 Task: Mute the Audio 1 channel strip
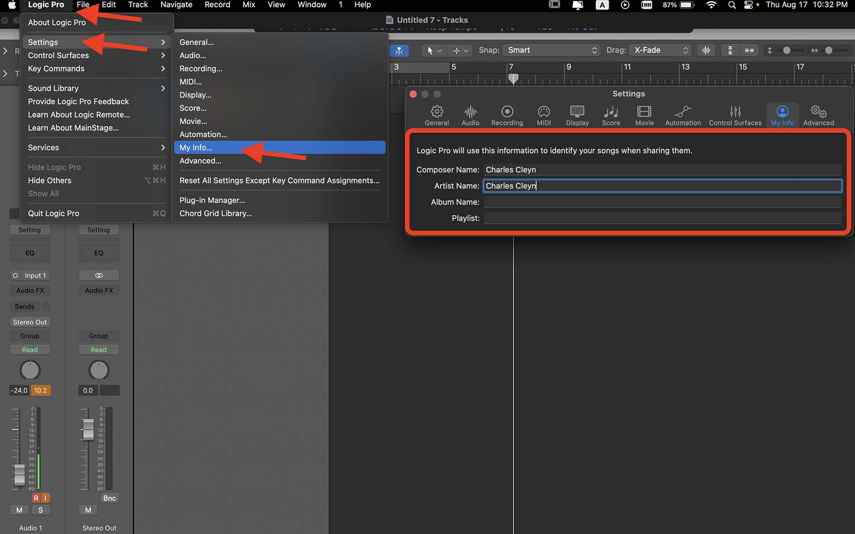click(x=19, y=510)
